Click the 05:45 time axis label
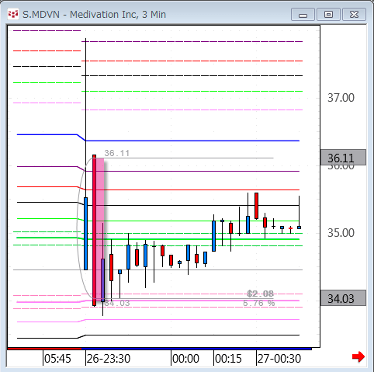The height and width of the screenshot is (372, 374). (x=57, y=359)
